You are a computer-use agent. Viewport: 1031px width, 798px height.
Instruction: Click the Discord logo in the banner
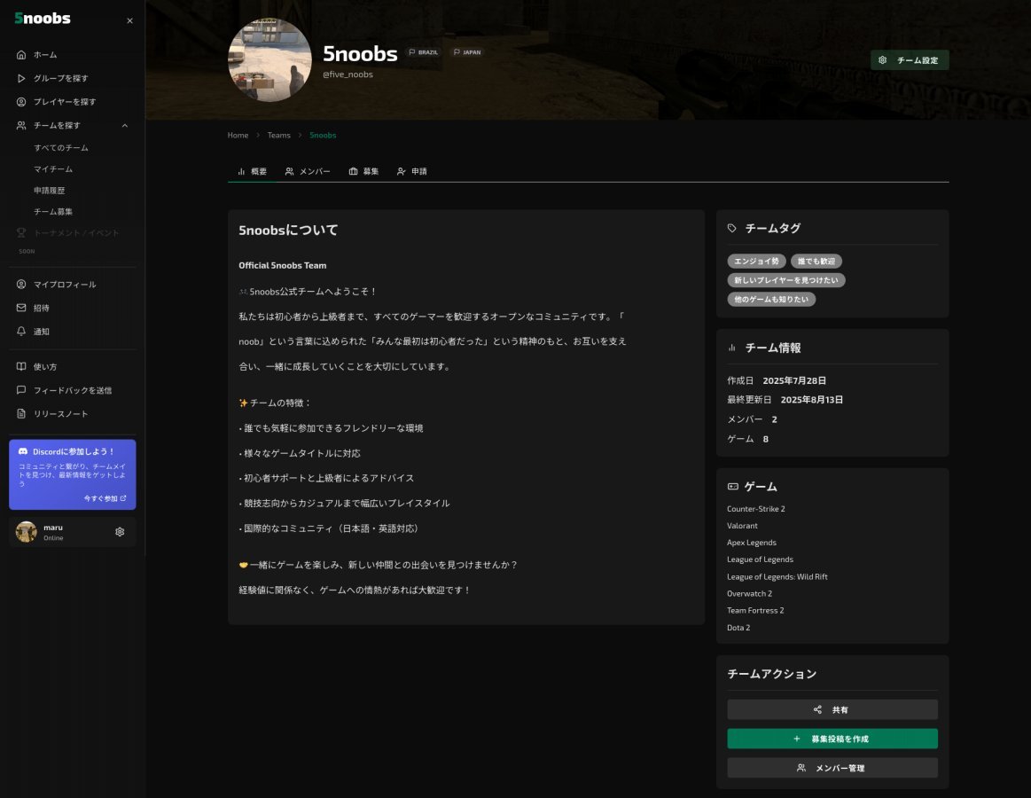[x=23, y=451]
